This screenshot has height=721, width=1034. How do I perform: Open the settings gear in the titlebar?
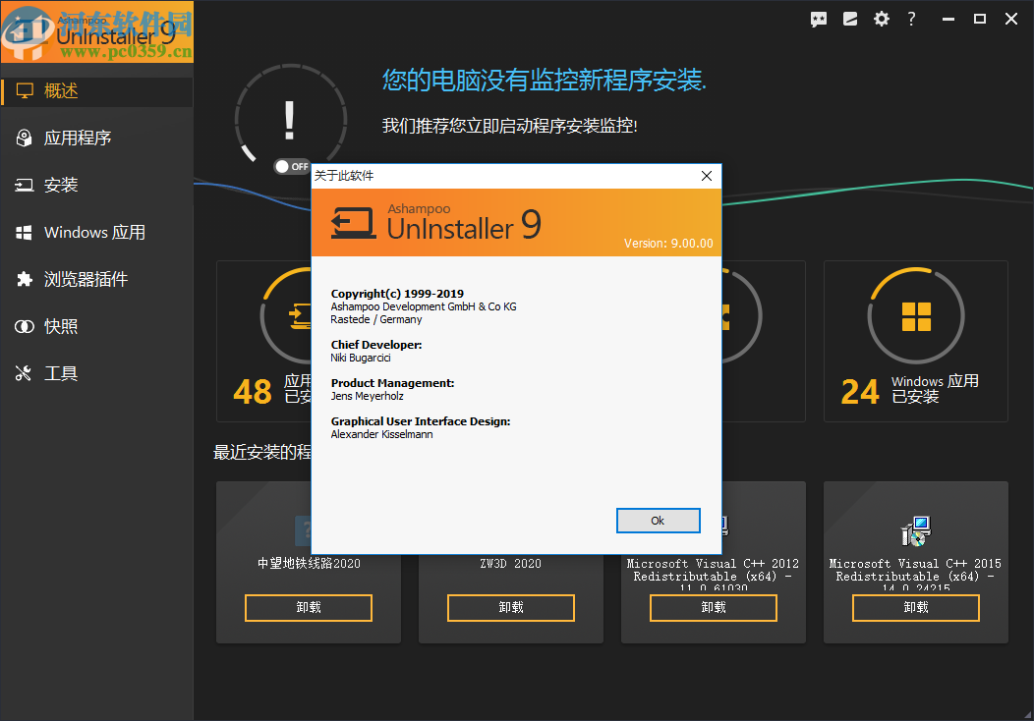(881, 18)
